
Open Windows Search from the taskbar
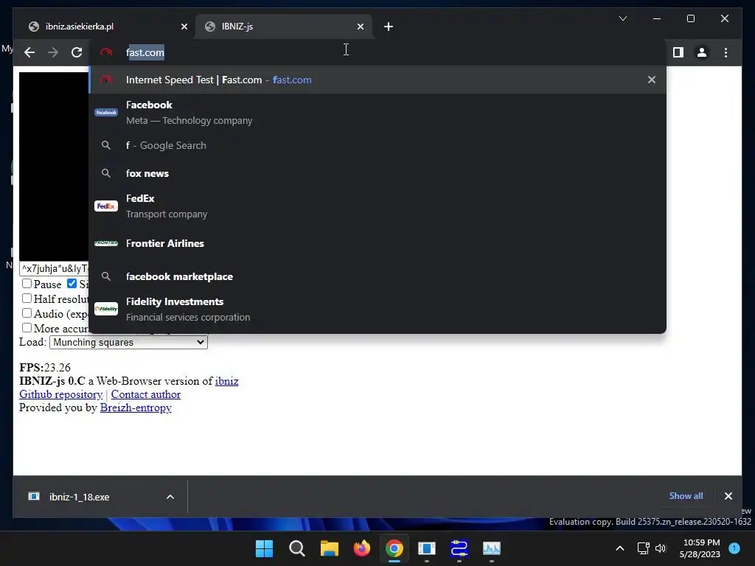(296, 548)
